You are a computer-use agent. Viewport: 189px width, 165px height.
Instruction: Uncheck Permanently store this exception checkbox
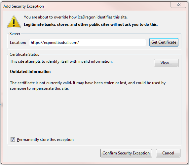click(x=13, y=140)
